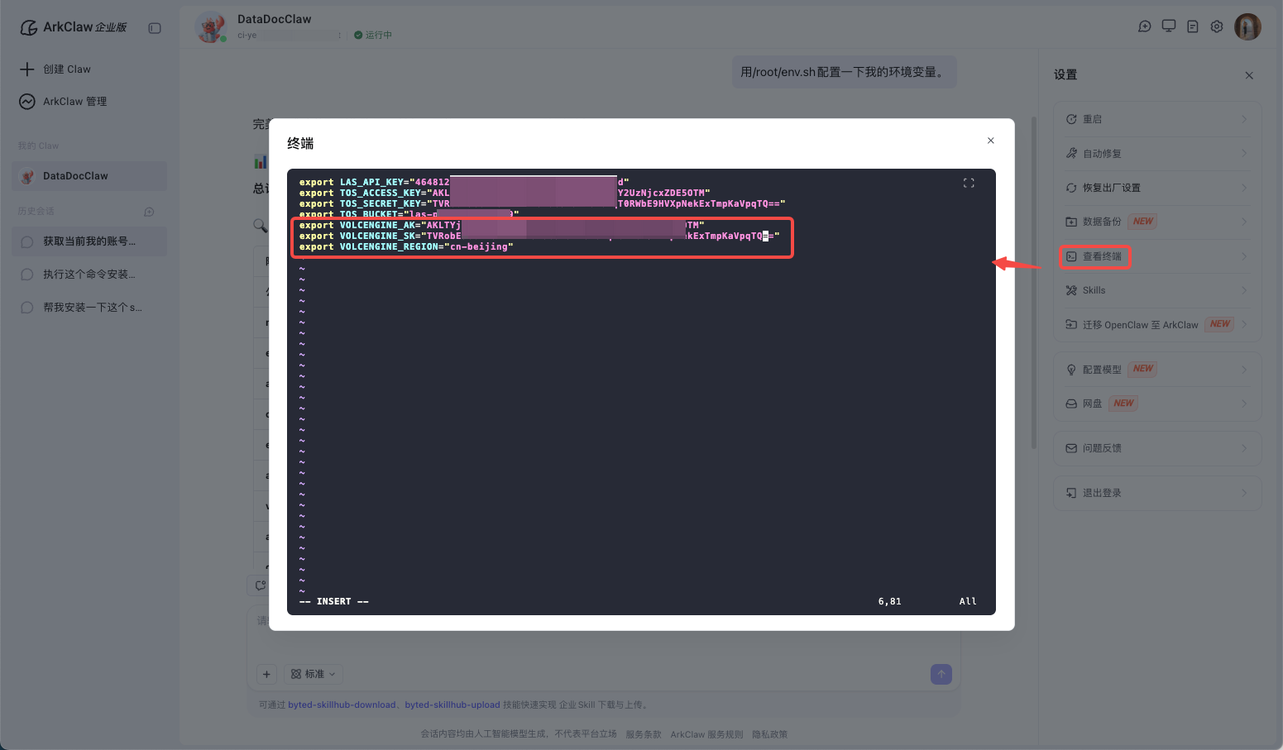Viewport: 1283px width, 750px height.
Task: Click the 迁移 OpenClaw transfer icon
Action: click(x=1071, y=324)
